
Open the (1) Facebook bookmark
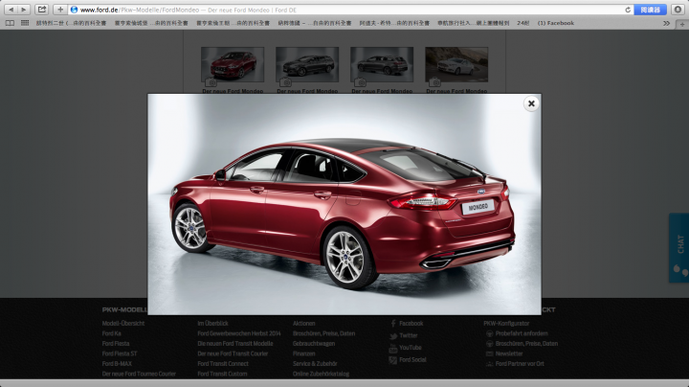pyautogui.click(x=556, y=23)
